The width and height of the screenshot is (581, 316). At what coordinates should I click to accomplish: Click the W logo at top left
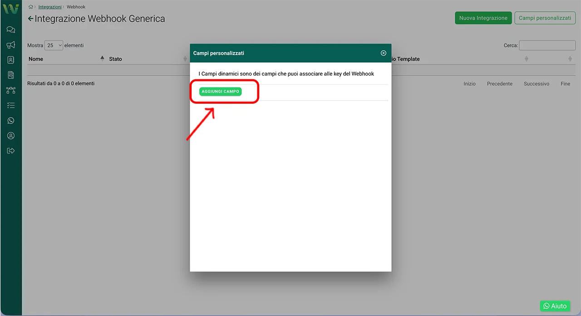click(11, 9)
